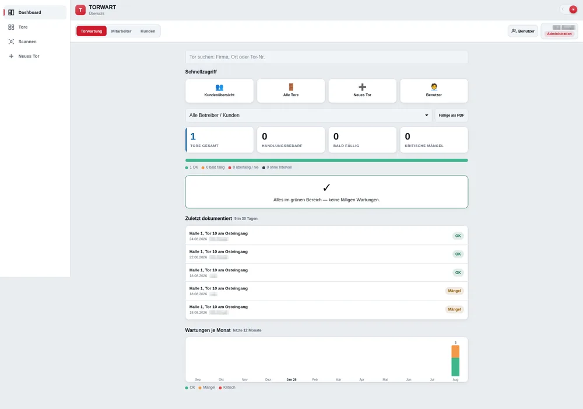Screen dimensions: 583x409
Task: Click the 'Wartungen je Monat' heading
Action: (208, 330)
